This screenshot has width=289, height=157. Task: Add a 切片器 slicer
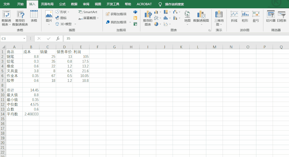[x=271, y=16]
